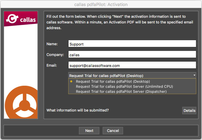This screenshot has width=202, height=140.
Task: Click the window title "callas pdfaPilot: Activation"
Action: click(x=101, y=4)
